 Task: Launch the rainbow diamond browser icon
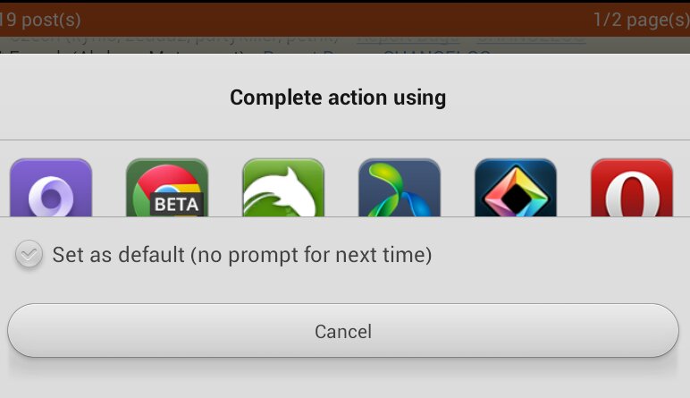(516, 188)
